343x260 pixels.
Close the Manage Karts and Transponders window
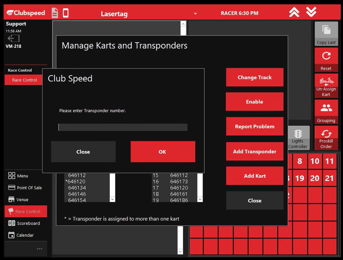pos(255,201)
